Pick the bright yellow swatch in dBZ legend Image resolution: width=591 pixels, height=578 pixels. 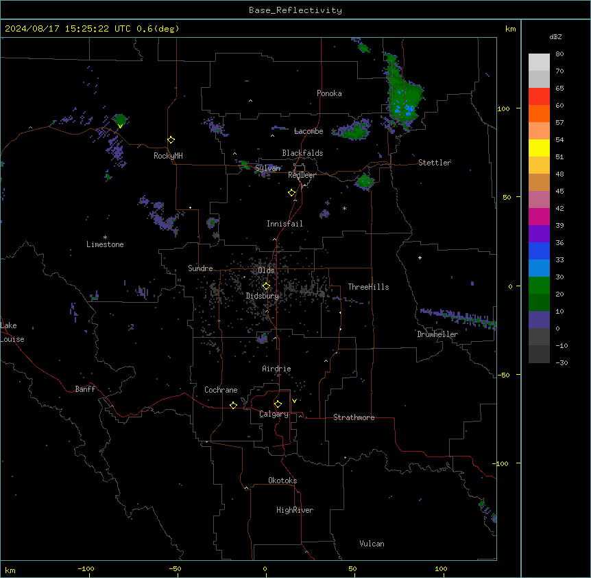[x=539, y=148]
